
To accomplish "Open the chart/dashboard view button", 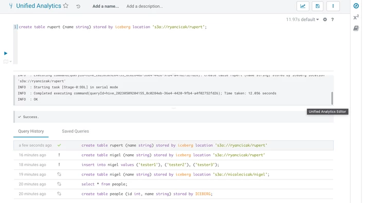I will click(x=303, y=6).
